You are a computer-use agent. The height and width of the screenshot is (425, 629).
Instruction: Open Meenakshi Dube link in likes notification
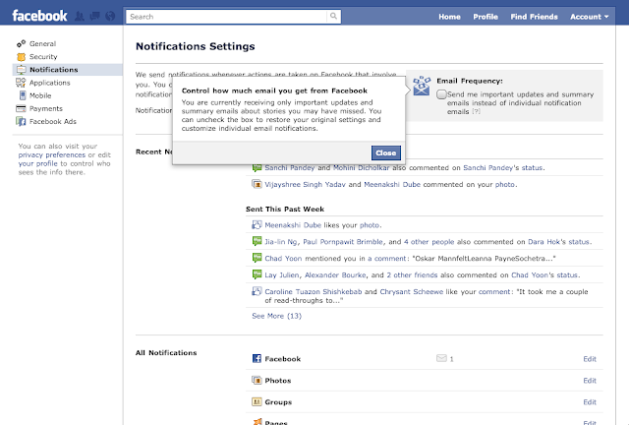click(293, 225)
